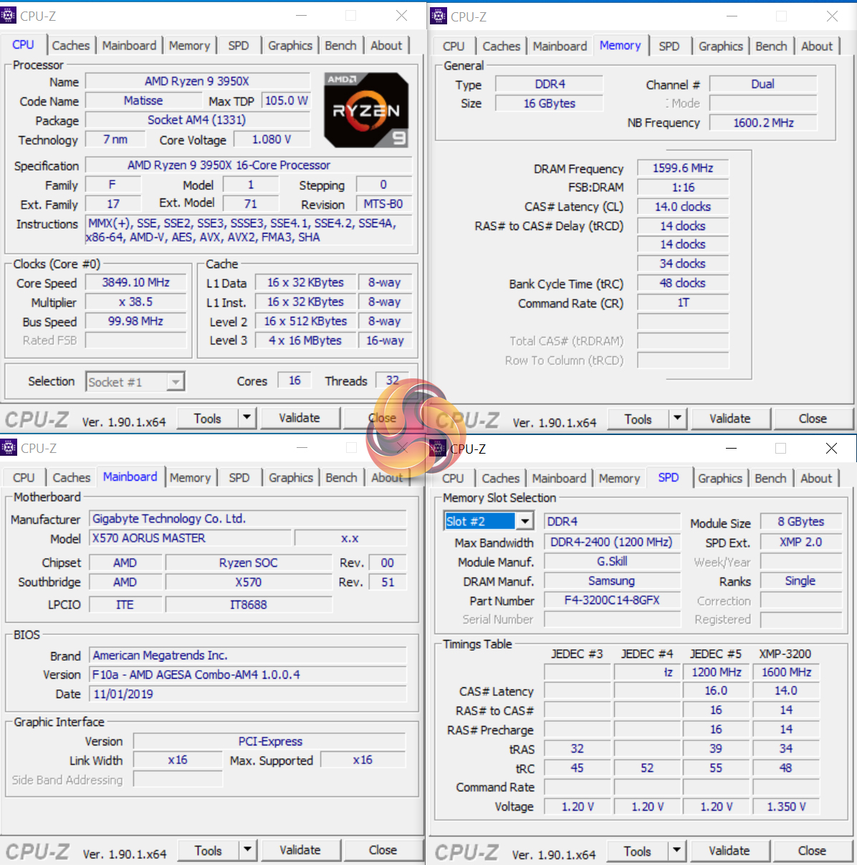Select the SPD tab in the Memory window
The image size is (857, 865).
click(669, 46)
